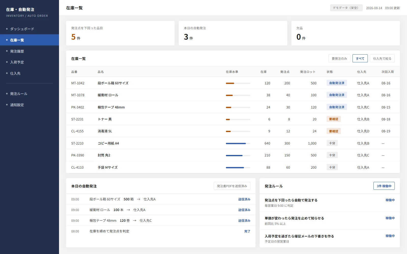Click item name トナー 黒

pyautogui.click(x=105, y=119)
